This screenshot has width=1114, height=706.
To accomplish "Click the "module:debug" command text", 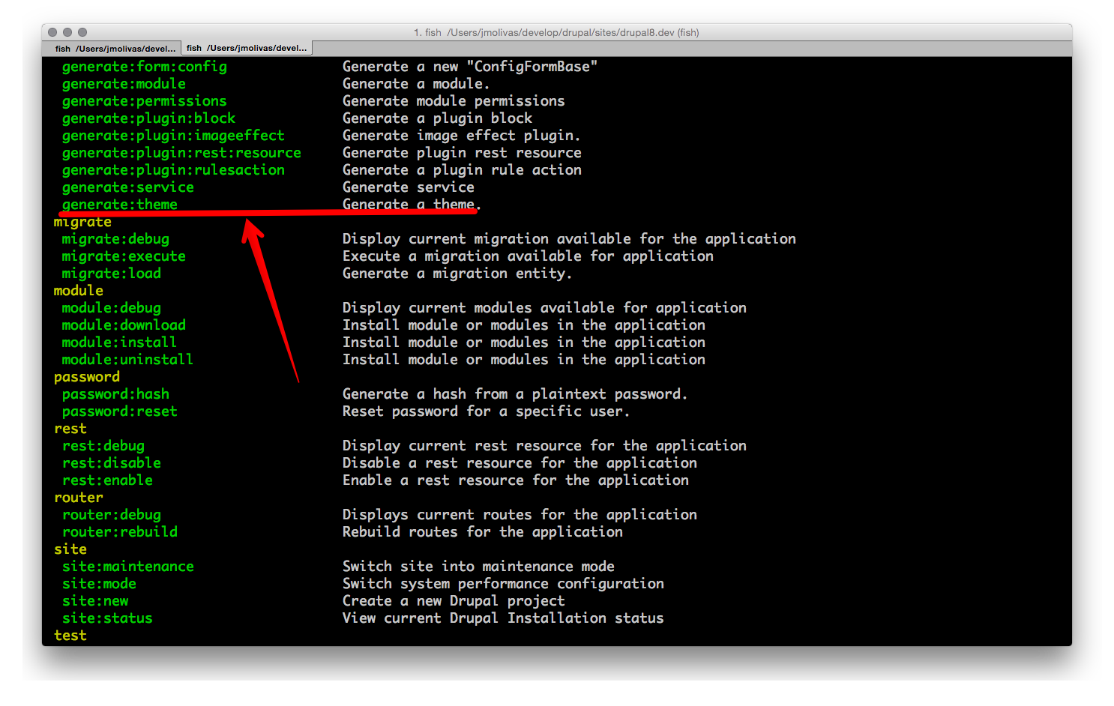I will [x=112, y=308].
